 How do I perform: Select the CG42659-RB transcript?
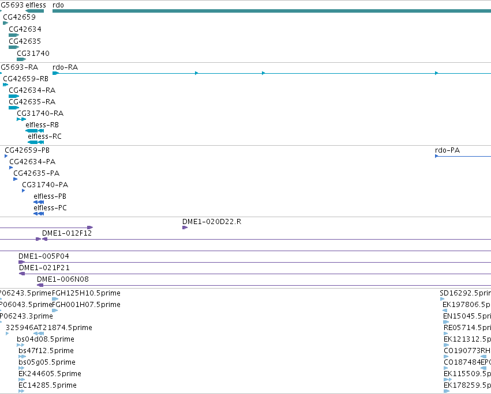click(x=5, y=85)
